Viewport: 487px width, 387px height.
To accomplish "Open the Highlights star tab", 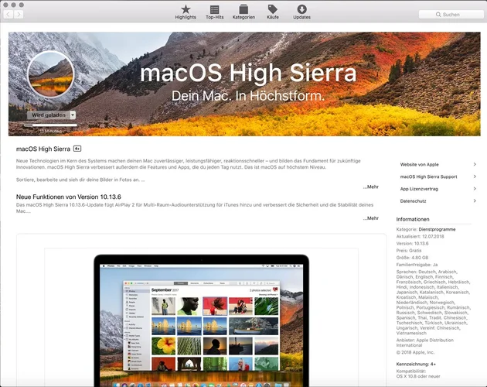I will tap(186, 12).
